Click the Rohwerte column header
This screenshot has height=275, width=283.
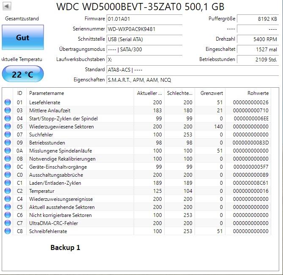(248, 93)
